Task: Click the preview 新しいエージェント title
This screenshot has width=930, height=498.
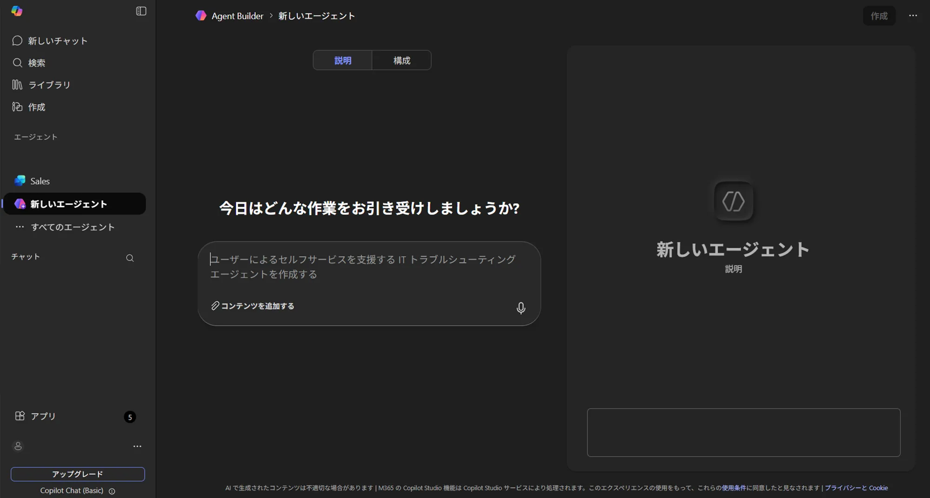Action: click(x=733, y=250)
